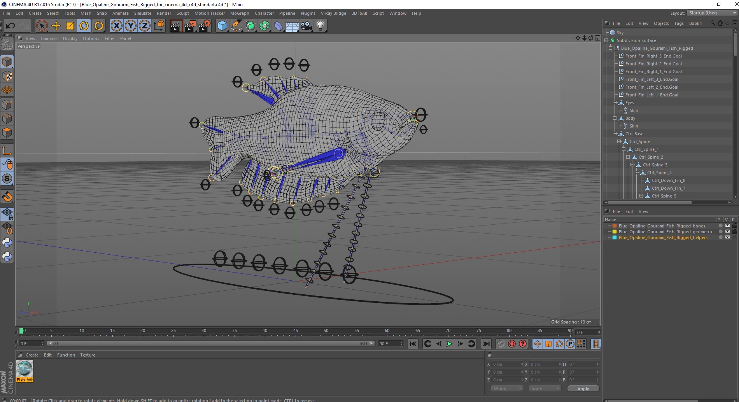The image size is (739, 402).
Task: Toggle Z axis lock
Action: [x=145, y=26]
